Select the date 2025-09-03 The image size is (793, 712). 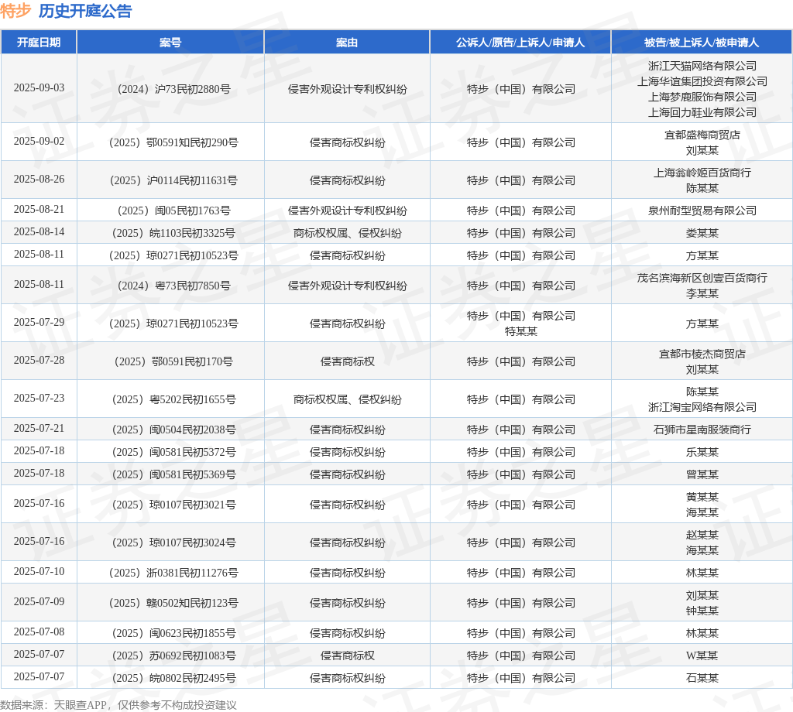click(39, 88)
